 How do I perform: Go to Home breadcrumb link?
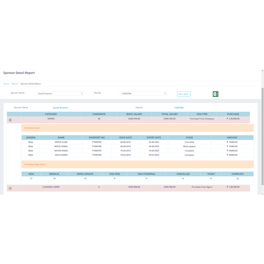pos(6,84)
